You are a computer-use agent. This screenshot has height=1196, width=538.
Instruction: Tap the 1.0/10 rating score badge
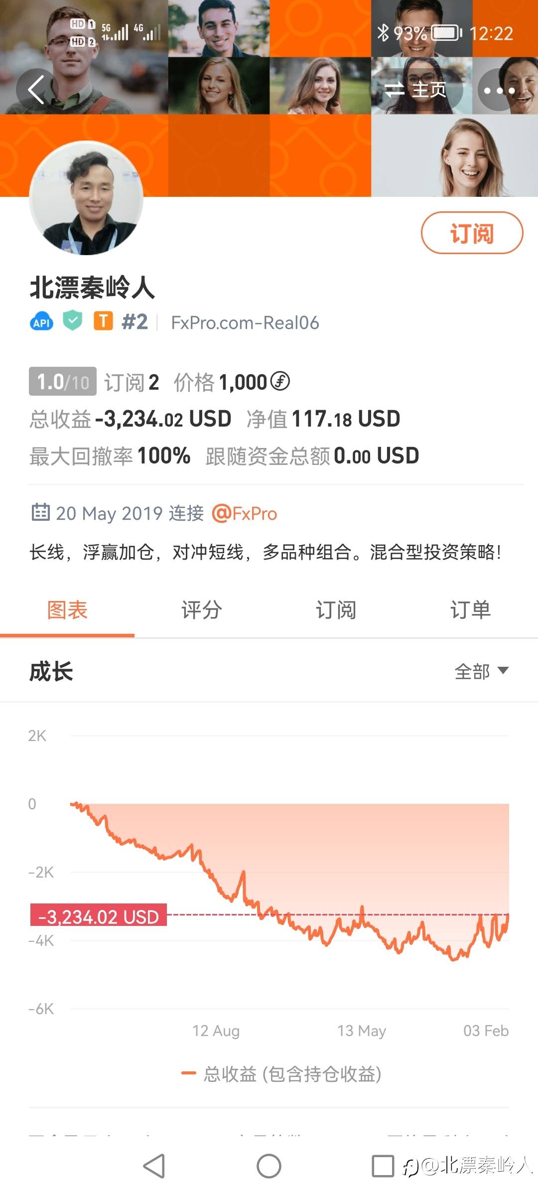click(x=63, y=382)
